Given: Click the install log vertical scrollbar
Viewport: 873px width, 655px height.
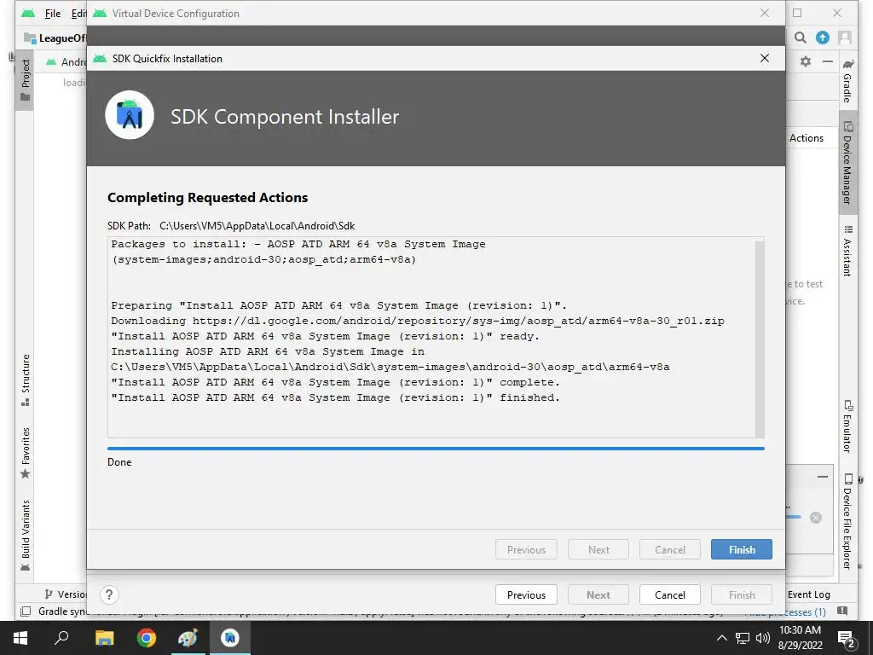Looking at the screenshot, I should coord(760,338).
